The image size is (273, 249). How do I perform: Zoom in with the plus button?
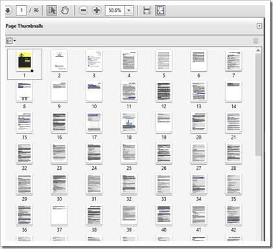tap(97, 10)
